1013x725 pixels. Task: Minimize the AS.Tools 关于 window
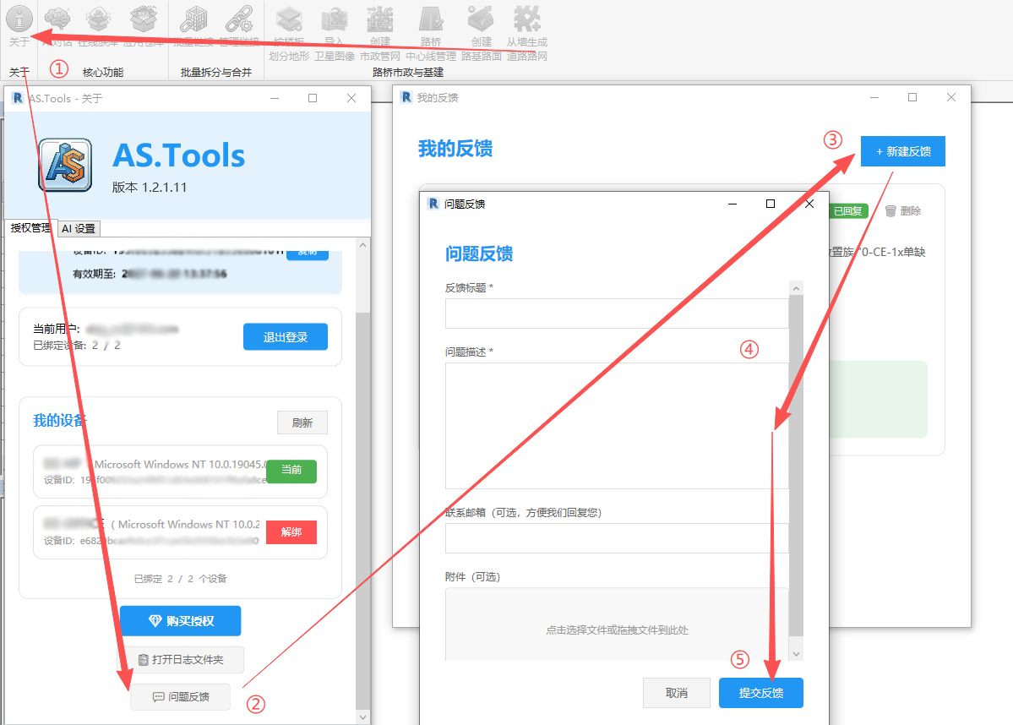[x=275, y=98]
